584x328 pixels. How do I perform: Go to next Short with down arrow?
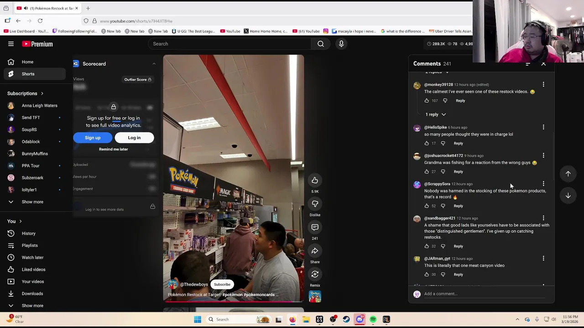click(x=568, y=195)
